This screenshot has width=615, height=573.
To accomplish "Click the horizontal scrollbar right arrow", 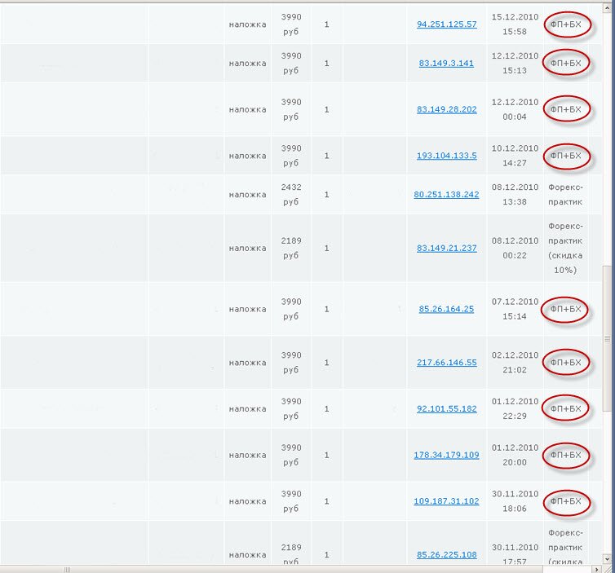I will 595,567.
